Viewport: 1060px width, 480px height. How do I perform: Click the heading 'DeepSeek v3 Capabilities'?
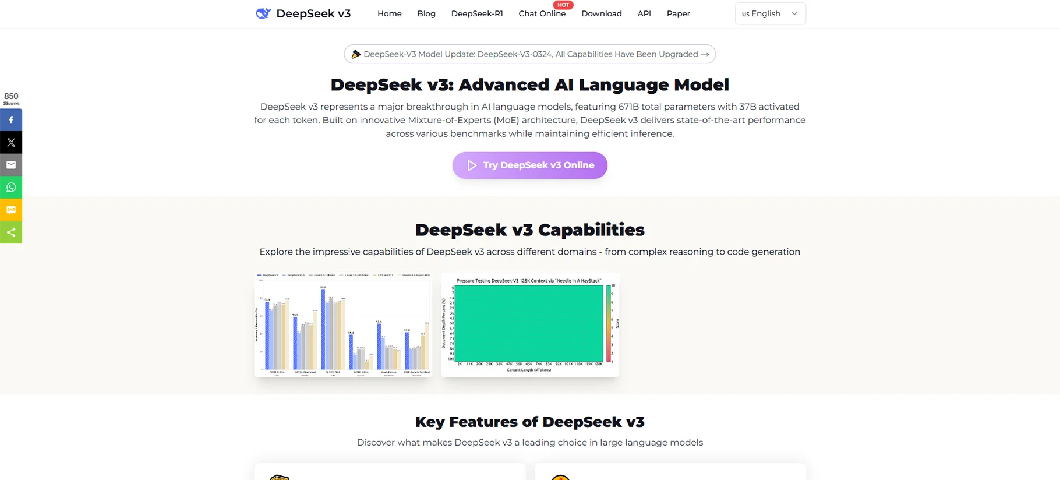(x=530, y=230)
